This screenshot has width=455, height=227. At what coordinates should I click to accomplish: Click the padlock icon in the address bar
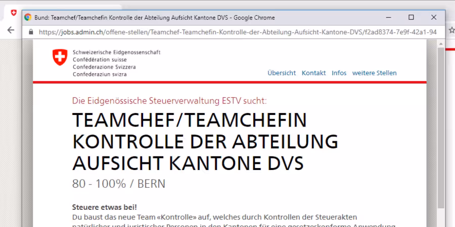(31, 32)
